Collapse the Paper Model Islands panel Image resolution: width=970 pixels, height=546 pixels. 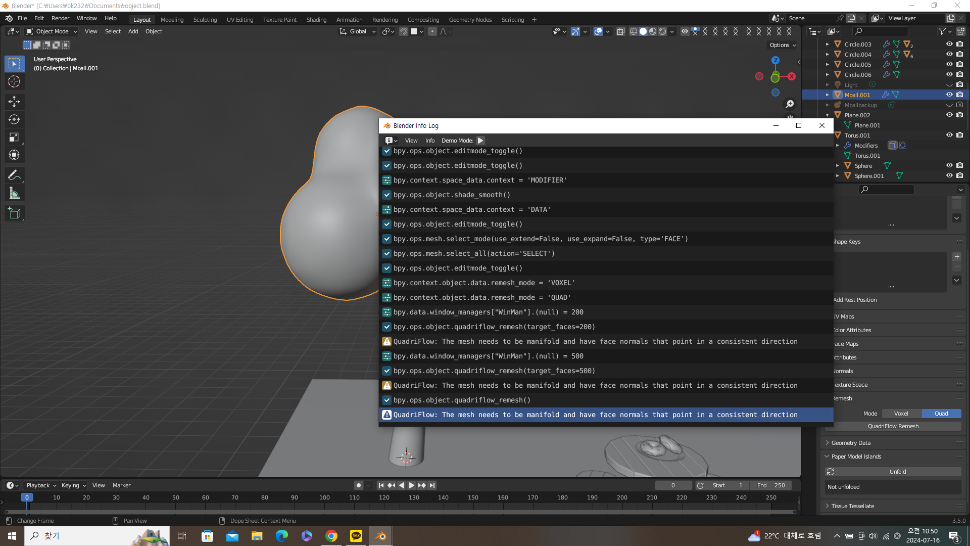tap(856, 457)
